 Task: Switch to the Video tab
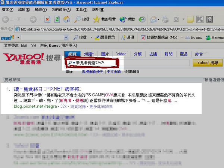pos(121,54)
